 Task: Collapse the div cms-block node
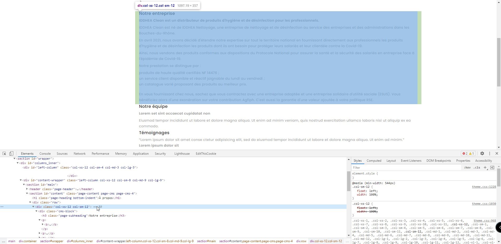(37, 211)
